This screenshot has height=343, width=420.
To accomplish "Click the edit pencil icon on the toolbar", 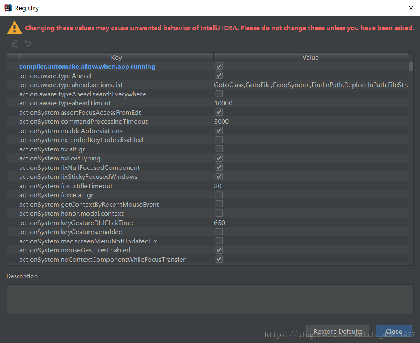I will pyautogui.click(x=14, y=43).
